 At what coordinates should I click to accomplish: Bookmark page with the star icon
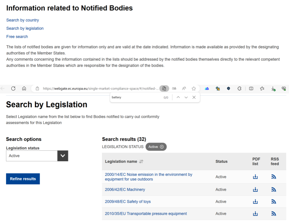[x=193, y=89]
